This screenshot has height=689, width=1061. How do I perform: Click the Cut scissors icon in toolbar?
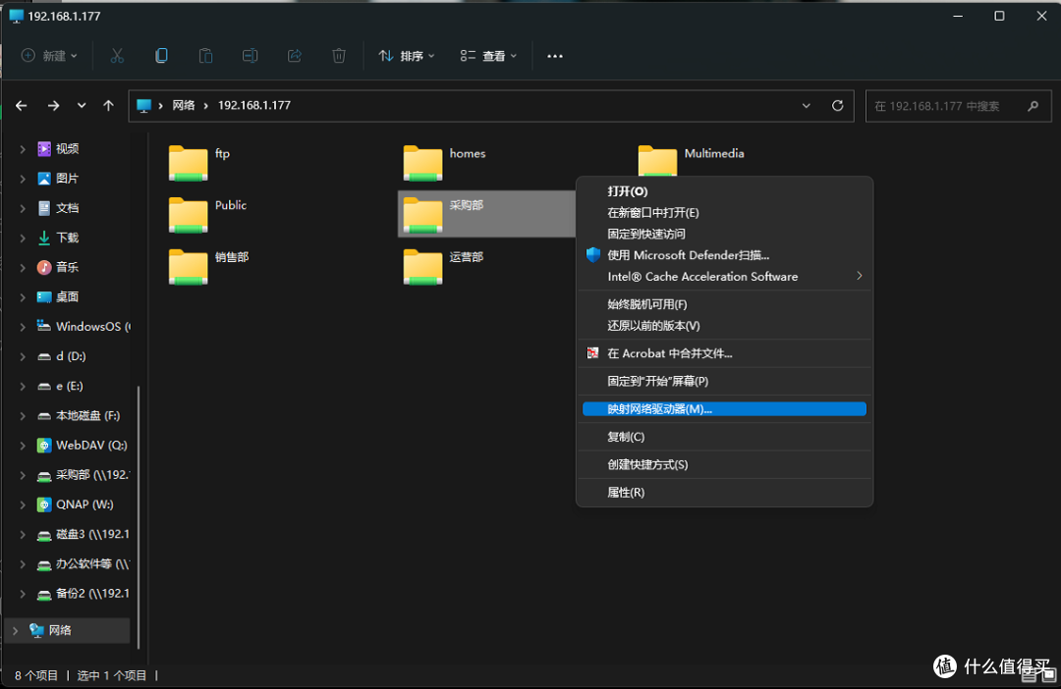click(117, 56)
